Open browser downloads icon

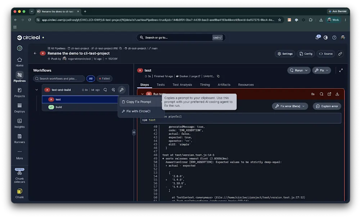(x=321, y=20)
